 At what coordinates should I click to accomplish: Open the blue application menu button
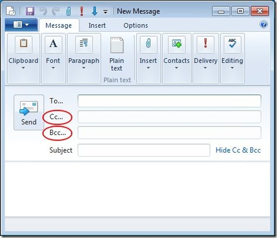point(21,25)
